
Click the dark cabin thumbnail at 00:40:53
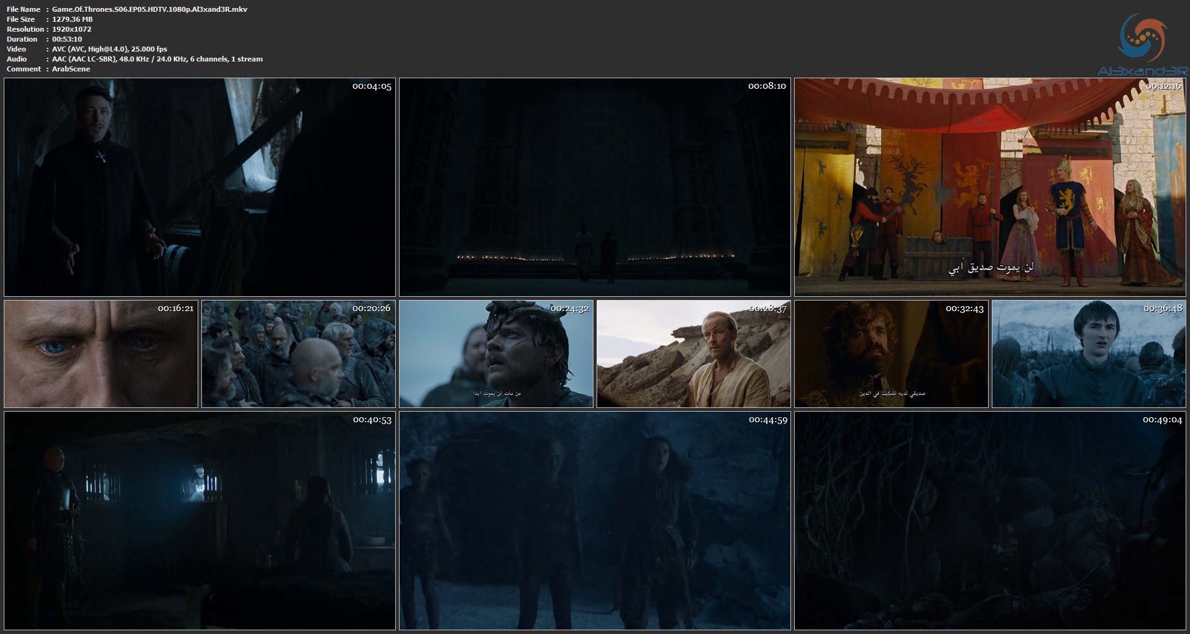click(199, 520)
